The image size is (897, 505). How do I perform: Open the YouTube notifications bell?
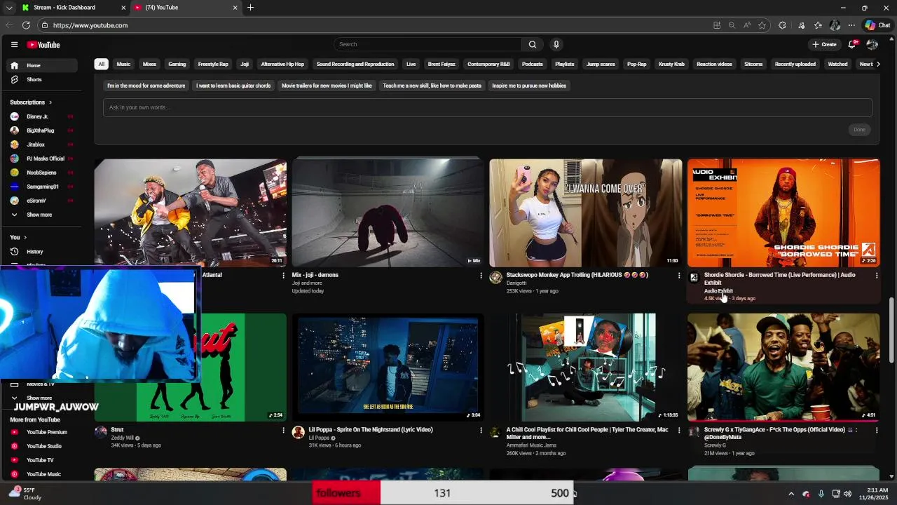(853, 44)
